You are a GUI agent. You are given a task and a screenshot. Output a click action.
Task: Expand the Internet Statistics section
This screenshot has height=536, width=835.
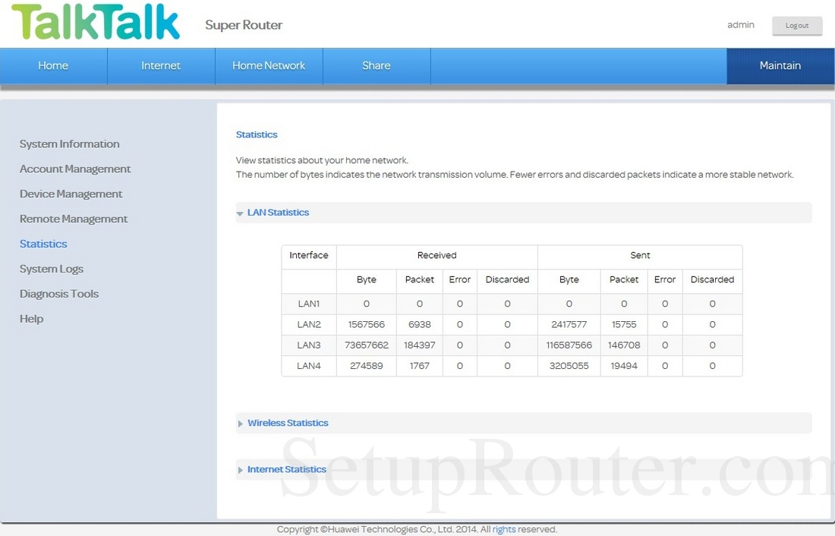287,469
